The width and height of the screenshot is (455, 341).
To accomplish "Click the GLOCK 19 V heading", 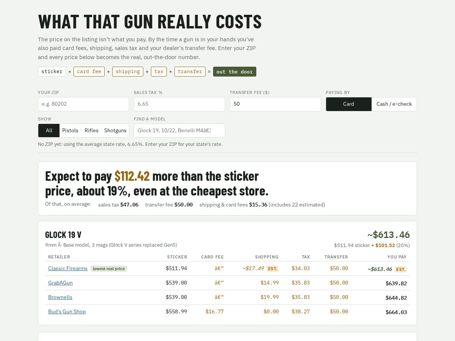I will [x=63, y=235].
